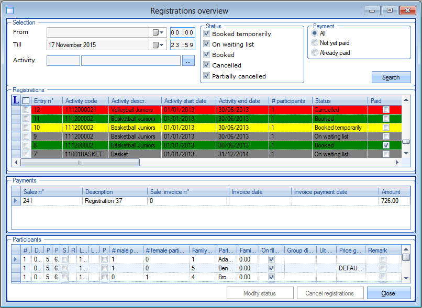Click the Activity browse ellipsis button
Viewport: 422px width, 308px height.
[188, 61]
